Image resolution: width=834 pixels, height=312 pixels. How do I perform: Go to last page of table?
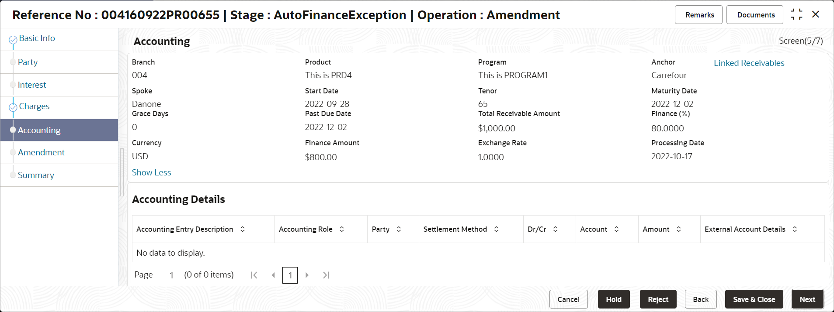(326, 275)
